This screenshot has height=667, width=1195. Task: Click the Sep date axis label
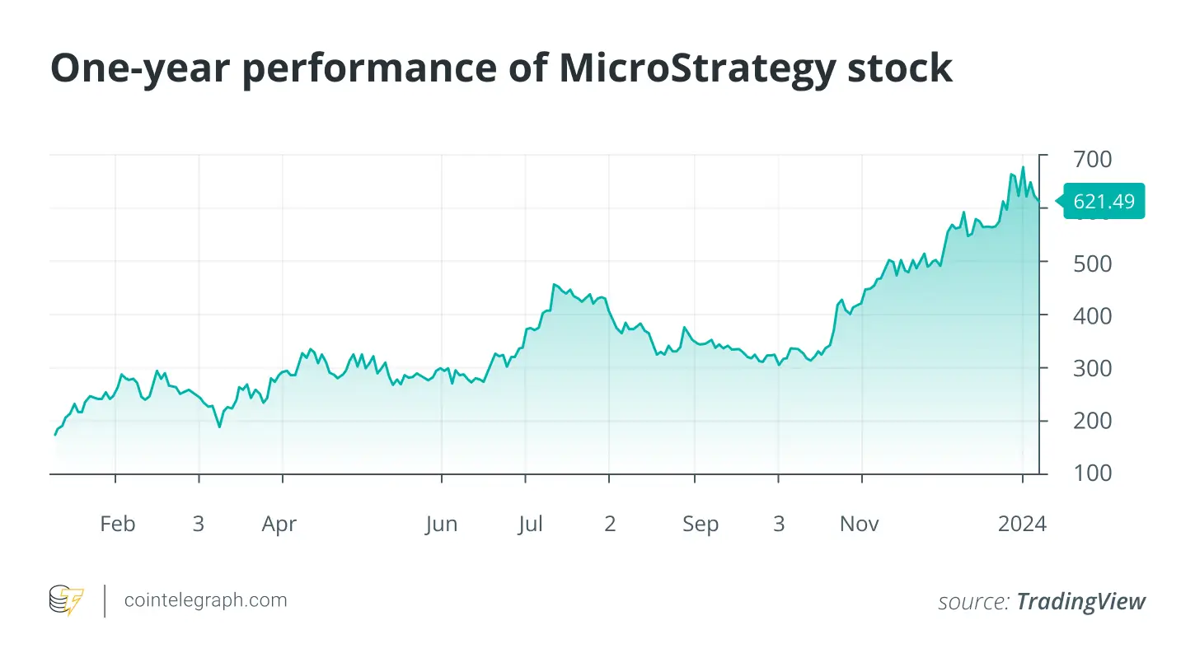(x=701, y=524)
